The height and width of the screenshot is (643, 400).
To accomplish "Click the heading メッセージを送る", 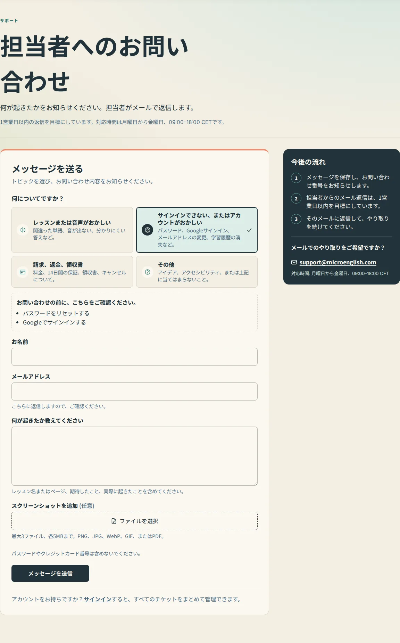I will coord(48,169).
